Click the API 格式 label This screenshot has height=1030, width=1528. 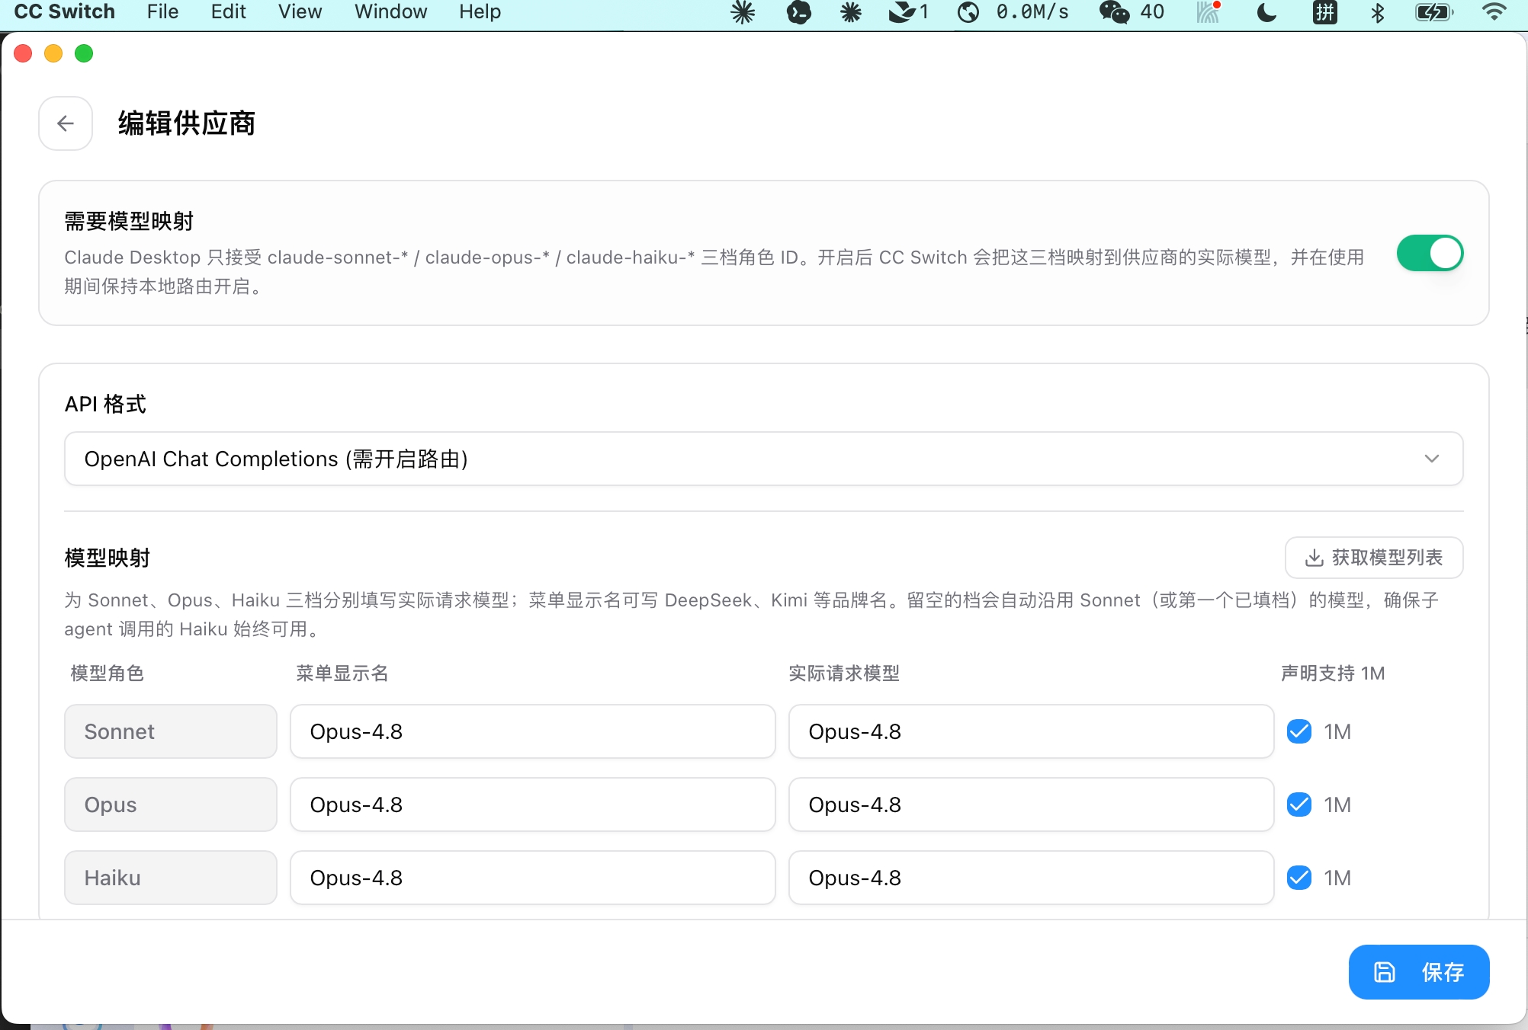(x=105, y=405)
